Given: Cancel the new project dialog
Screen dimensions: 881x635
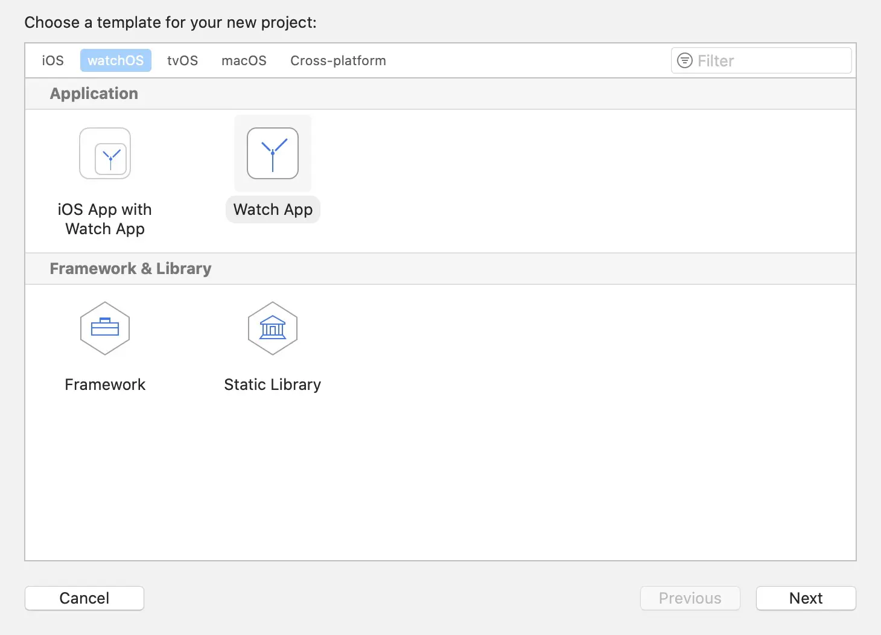Looking at the screenshot, I should pos(84,598).
